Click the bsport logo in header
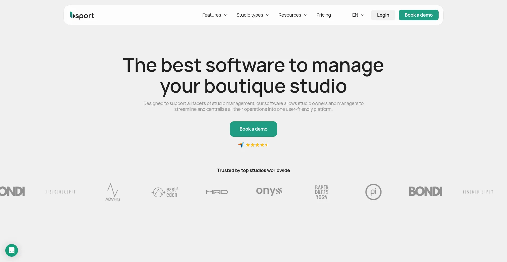 (x=82, y=15)
